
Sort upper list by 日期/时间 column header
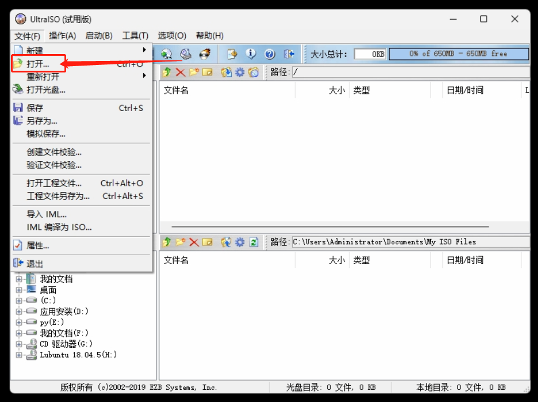coord(482,90)
